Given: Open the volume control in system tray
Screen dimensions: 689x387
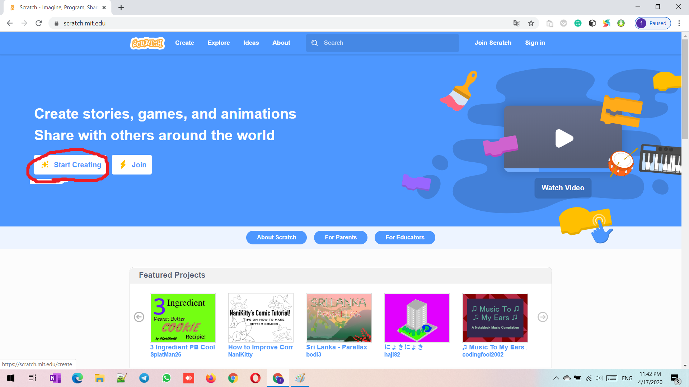Looking at the screenshot, I should click(599, 378).
